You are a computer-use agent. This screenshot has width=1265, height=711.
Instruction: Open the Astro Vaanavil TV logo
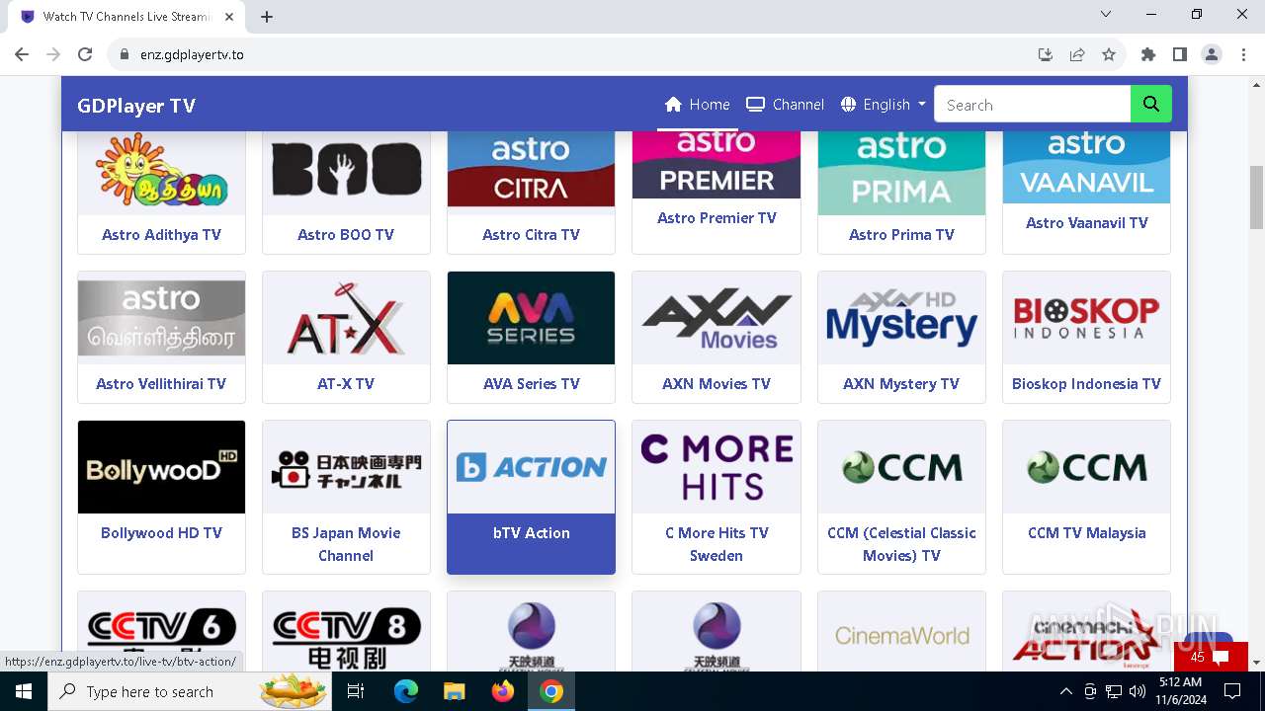point(1086,166)
